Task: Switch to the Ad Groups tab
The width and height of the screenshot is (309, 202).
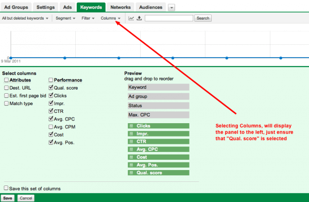Action: 16,7
